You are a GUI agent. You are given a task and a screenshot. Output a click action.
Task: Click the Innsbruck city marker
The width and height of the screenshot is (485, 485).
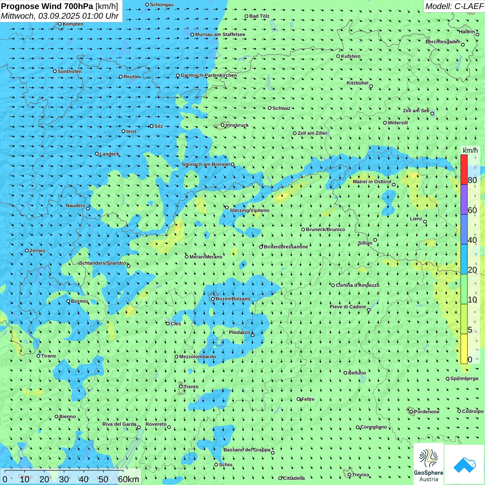[x=223, y=125]
